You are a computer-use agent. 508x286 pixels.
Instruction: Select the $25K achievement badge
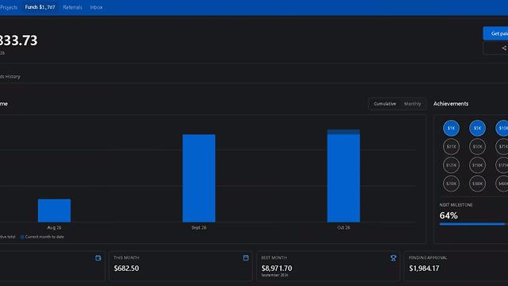(451, 146)
